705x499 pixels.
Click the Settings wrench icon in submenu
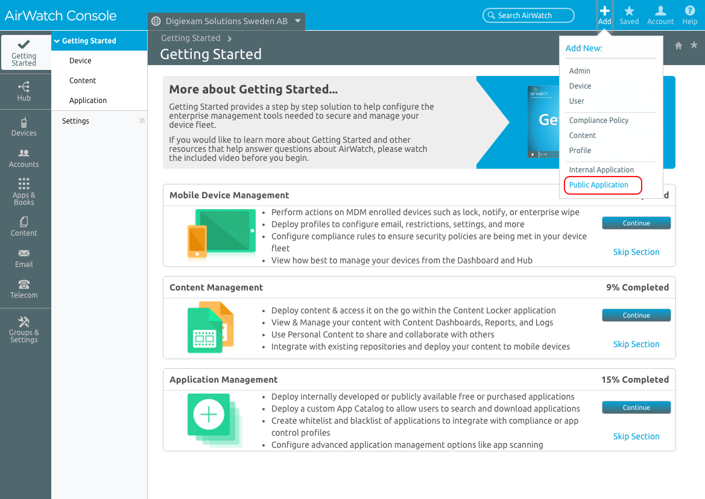(142, 121)
